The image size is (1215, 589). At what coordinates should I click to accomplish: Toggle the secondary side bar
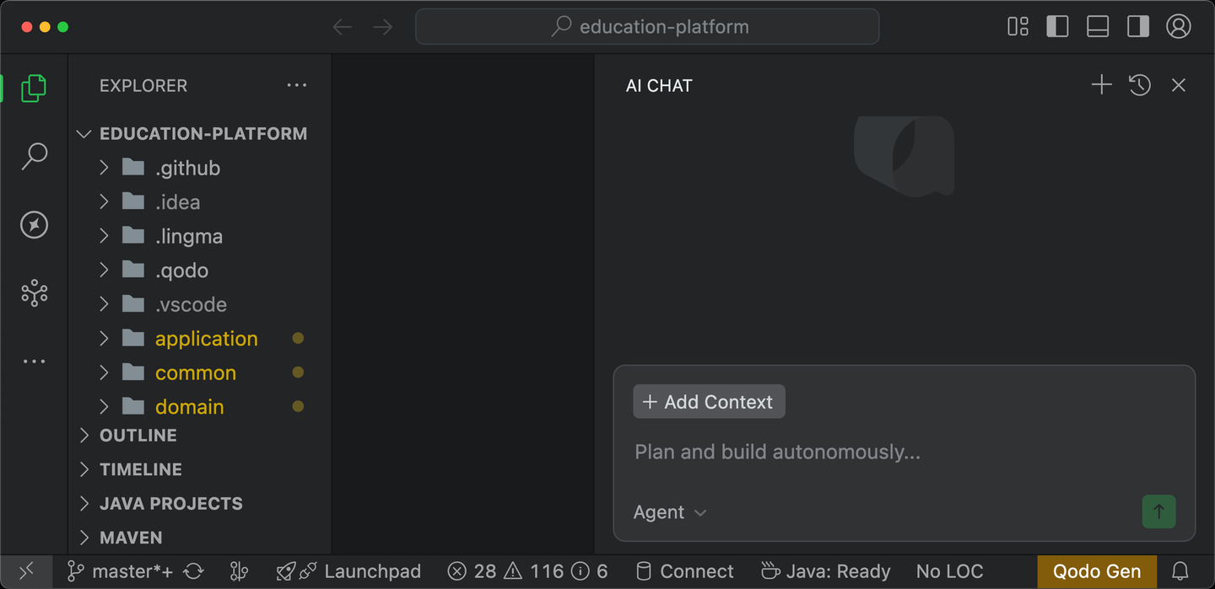pyautogui.click(x=1138, y=27)
